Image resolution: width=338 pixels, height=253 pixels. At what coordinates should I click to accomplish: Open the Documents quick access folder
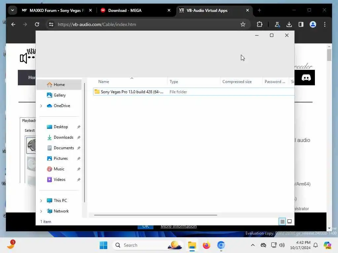(x=64, y=148)
